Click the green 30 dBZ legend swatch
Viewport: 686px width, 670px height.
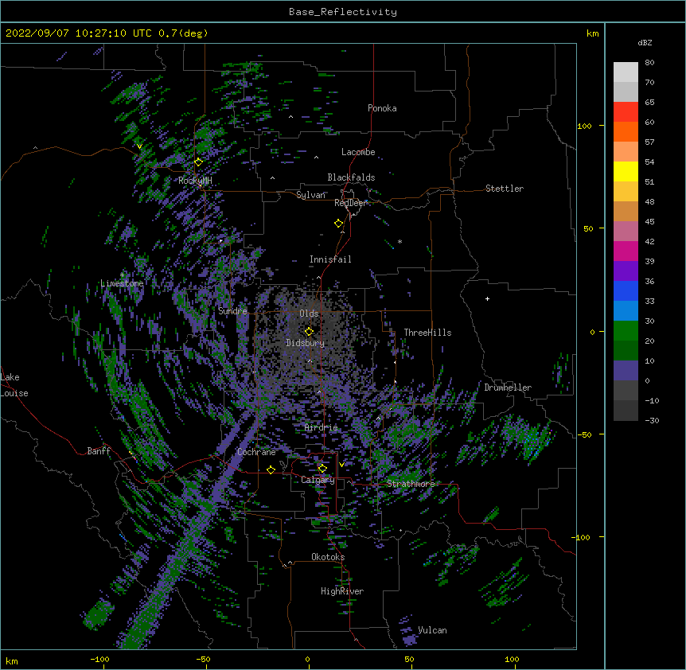(x=626, y=331)
